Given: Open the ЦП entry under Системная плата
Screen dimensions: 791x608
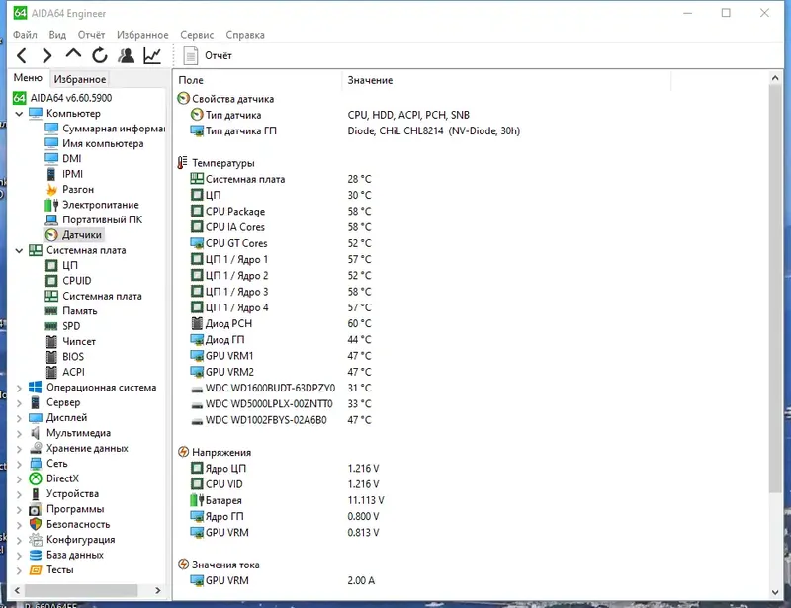Looking at the screenshot, I should (x=61, y=265).
